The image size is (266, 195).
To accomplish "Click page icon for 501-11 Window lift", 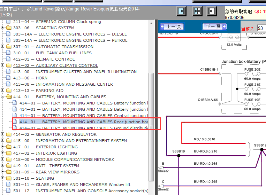I will [x=8, y=184].
